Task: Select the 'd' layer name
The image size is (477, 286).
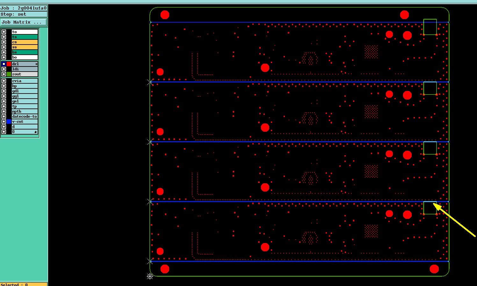Action: [x=25, y=127]
